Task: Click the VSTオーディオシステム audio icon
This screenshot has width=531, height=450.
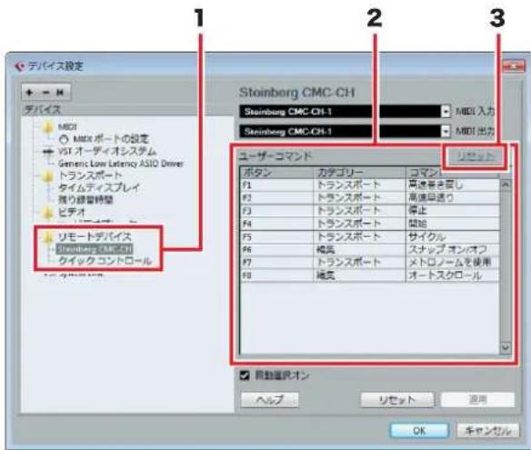Action: [48, 151]
